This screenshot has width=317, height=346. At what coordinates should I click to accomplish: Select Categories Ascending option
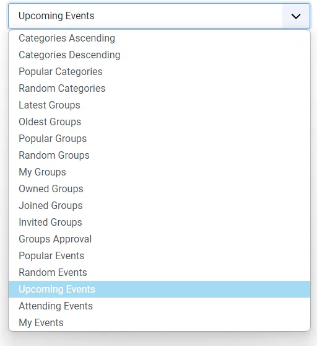[x=159, y=38]
